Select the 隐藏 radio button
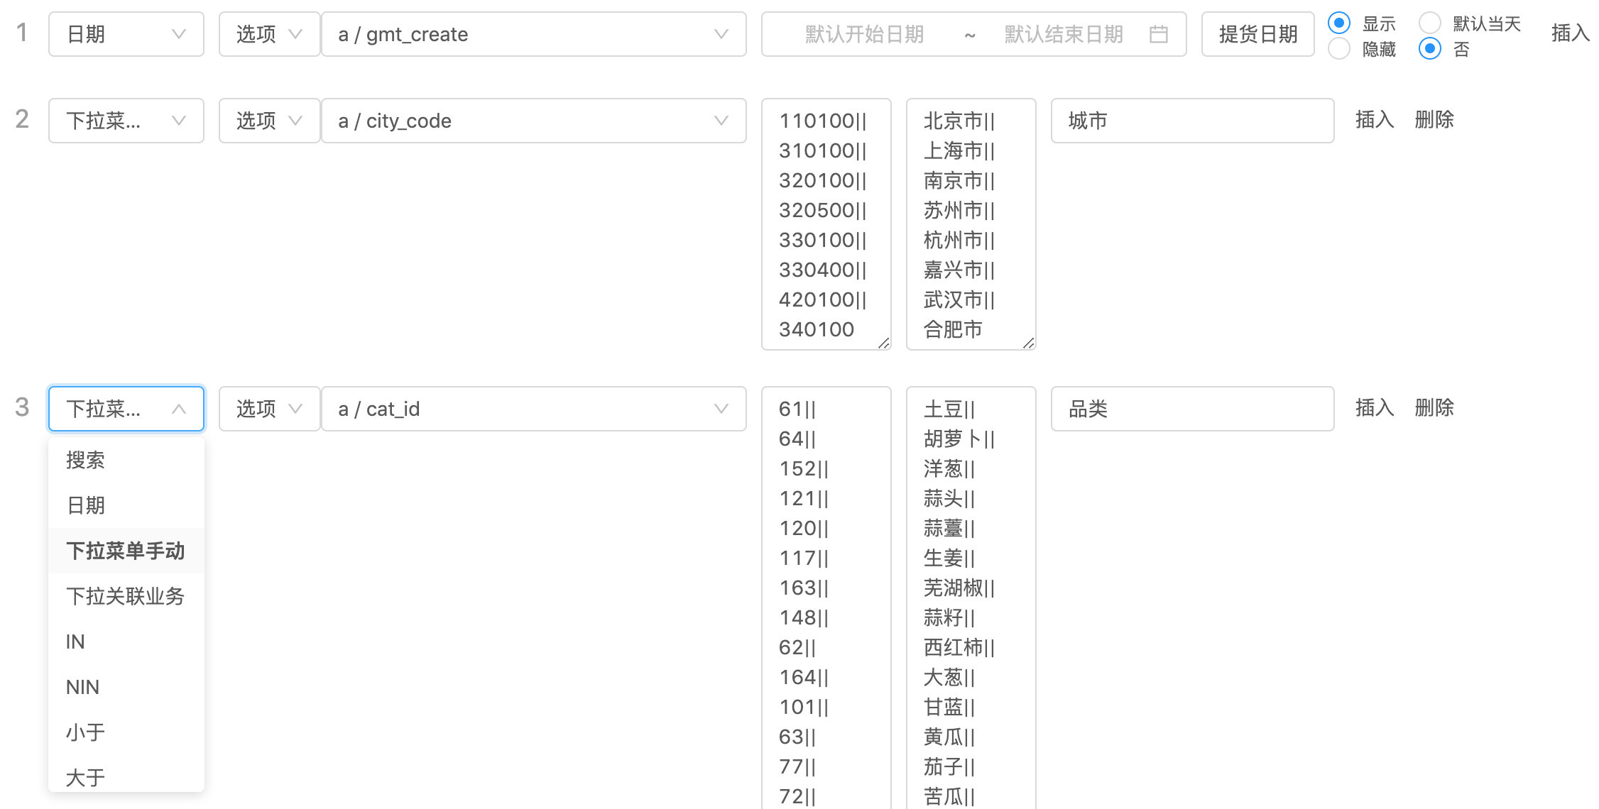 [x=1338, y=49]
